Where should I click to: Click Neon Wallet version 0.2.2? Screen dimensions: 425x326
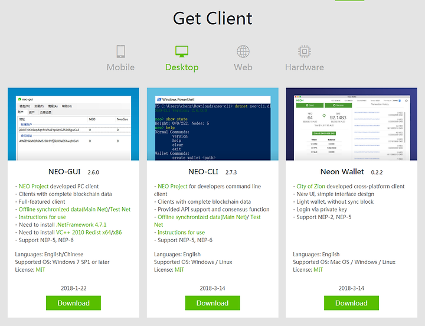377,172
